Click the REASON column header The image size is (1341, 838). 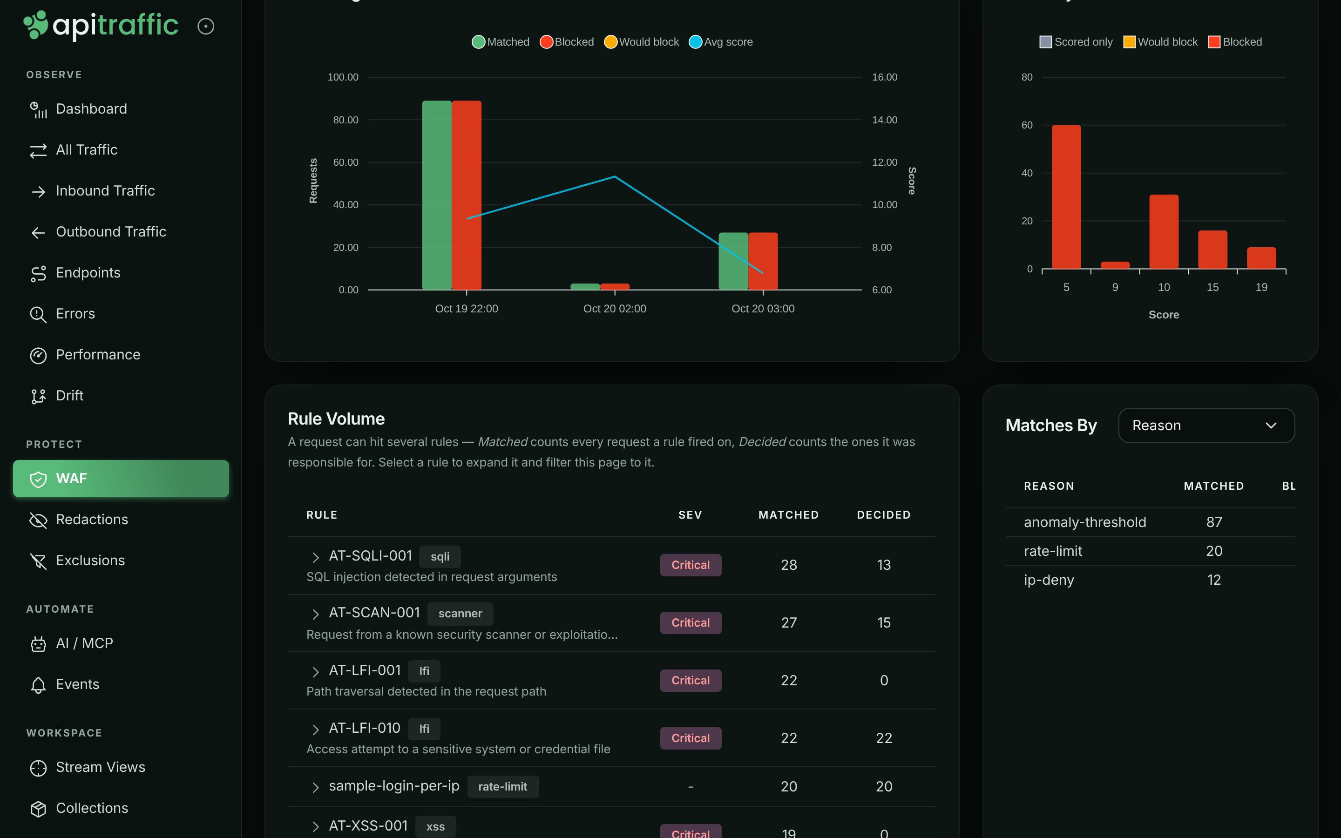point(1049,486)
